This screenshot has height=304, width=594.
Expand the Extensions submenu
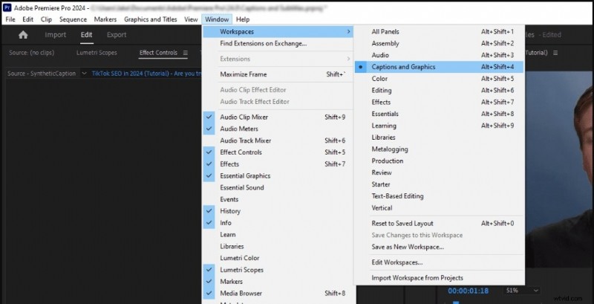(278, 59)
